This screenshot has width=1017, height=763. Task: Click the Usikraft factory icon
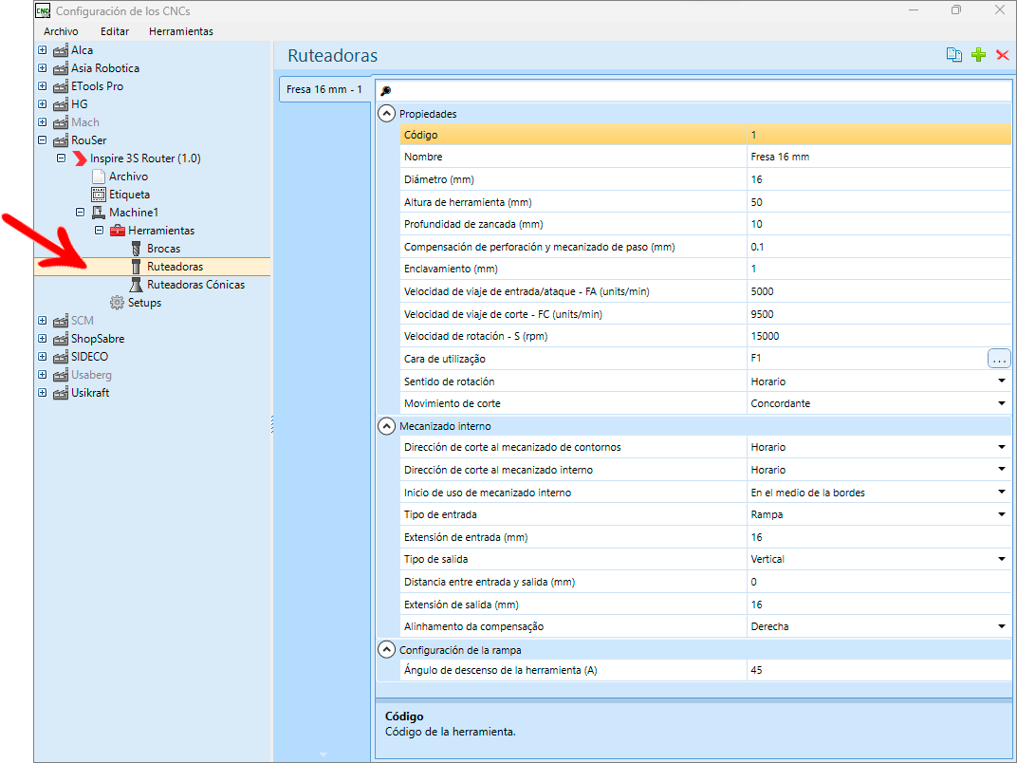pos(61,393)
